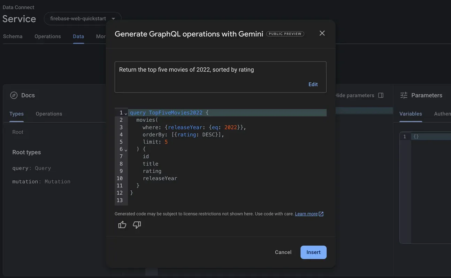Click the query name TopFiveMovies2022

tap(176, 113)
